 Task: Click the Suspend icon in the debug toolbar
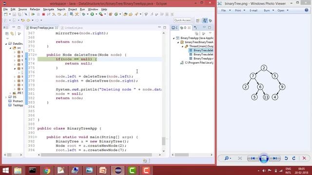[39, 14]
